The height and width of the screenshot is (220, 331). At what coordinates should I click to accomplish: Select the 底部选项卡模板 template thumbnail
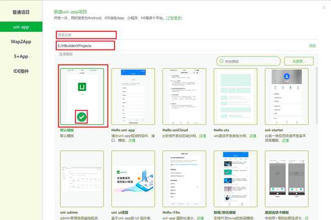click(286, 176)
